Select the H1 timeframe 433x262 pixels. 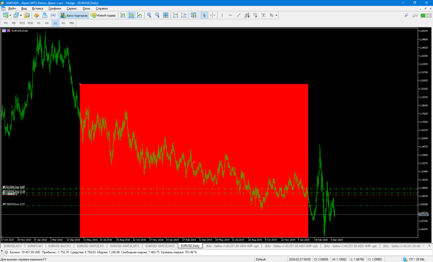pyautogui.click(x=39, y=23)
